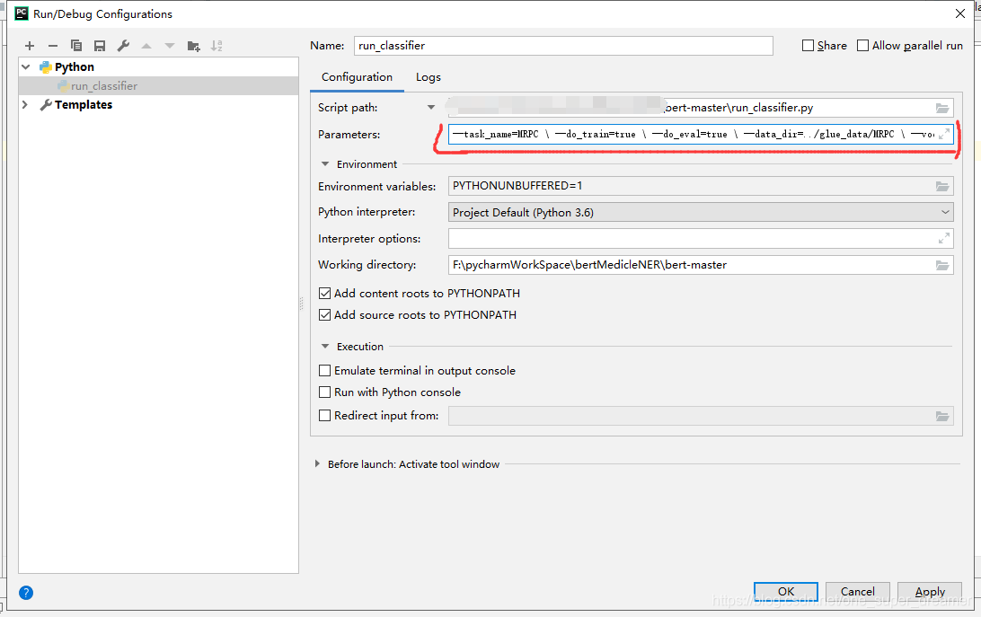
Task: Open help with the question mark icon
Action: (x=26, y=593)
